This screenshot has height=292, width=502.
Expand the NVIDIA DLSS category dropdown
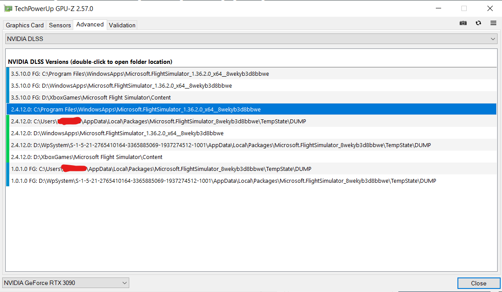[x=251, y=39]
